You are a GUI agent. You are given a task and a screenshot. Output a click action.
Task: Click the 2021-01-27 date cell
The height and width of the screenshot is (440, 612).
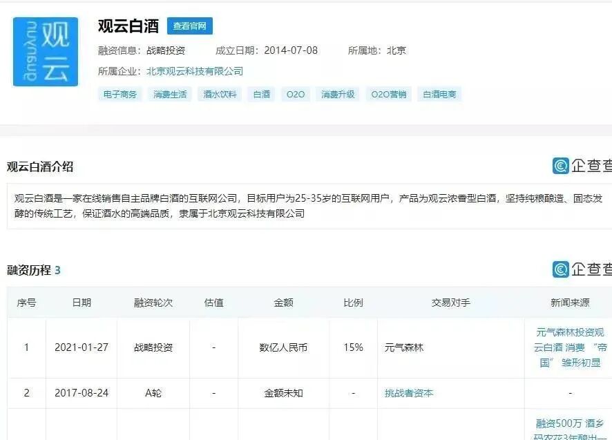pyautogui.click(x=82, y=347)
